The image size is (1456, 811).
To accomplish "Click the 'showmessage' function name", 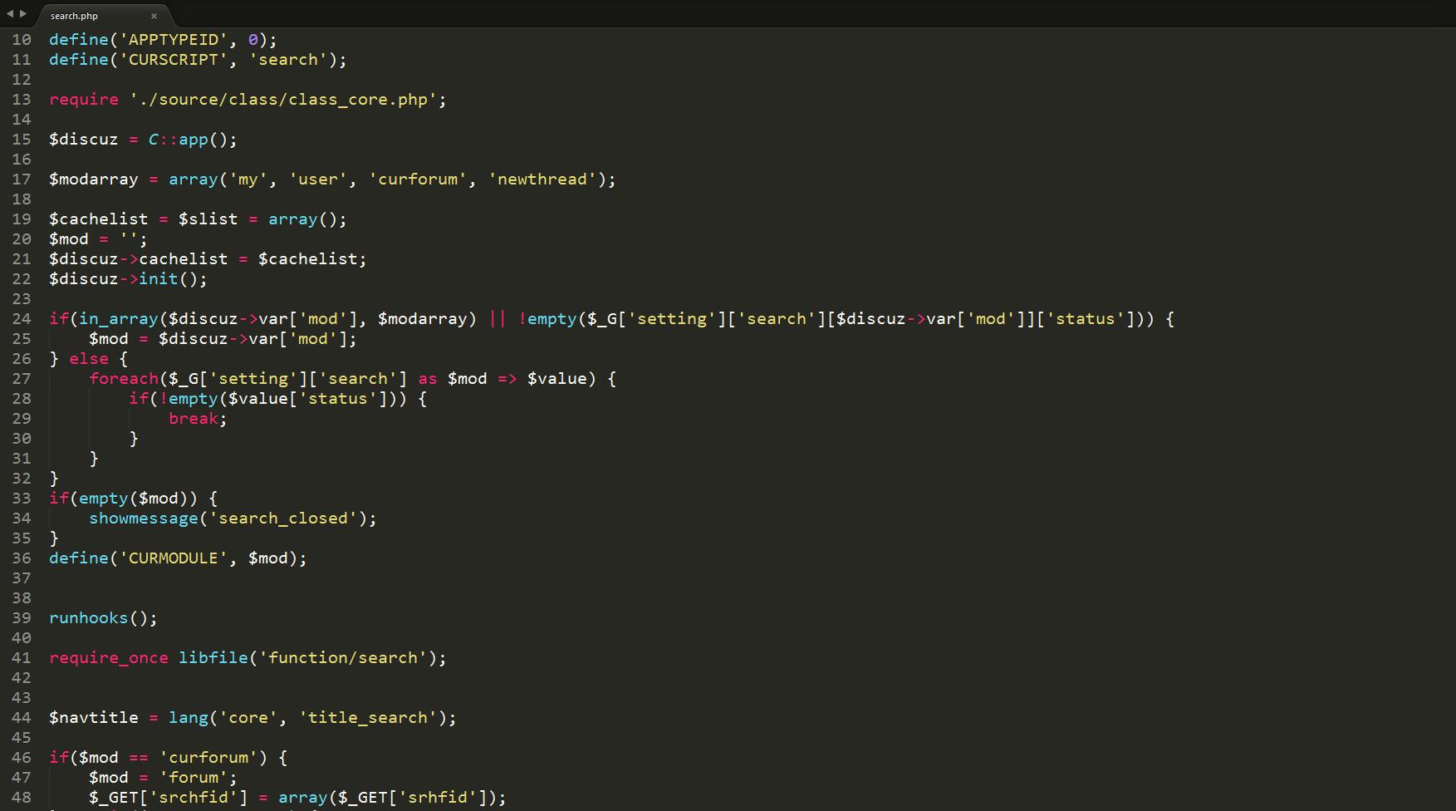I will 143,519.
